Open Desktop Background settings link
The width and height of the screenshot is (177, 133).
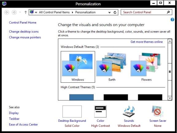72,121
